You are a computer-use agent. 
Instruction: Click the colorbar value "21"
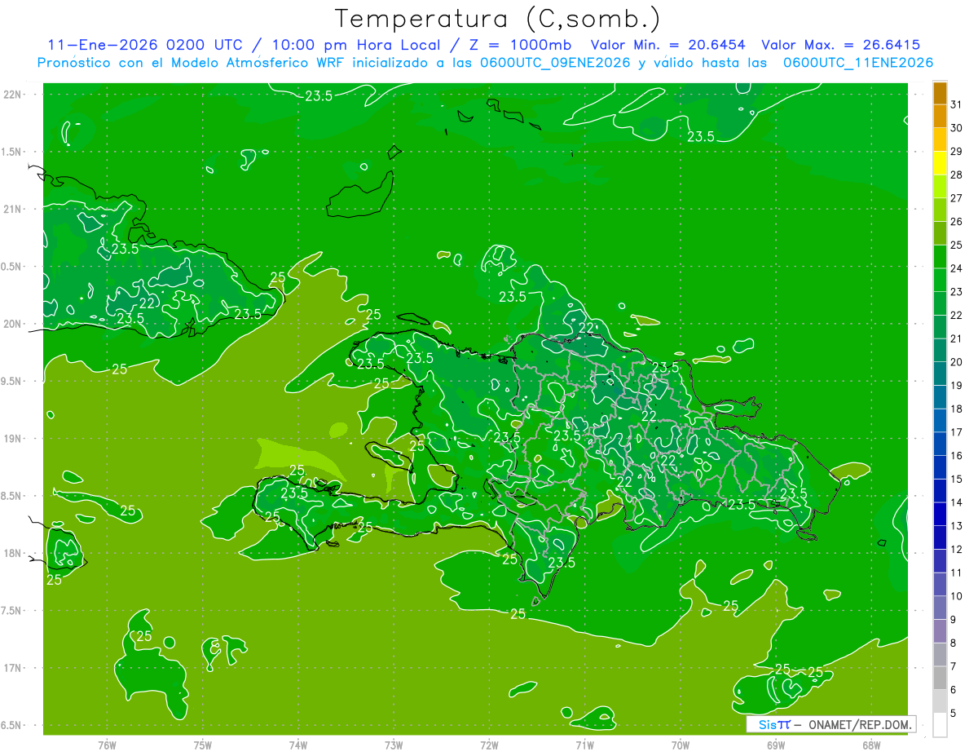pyautogui.click(x=956, y=338)
